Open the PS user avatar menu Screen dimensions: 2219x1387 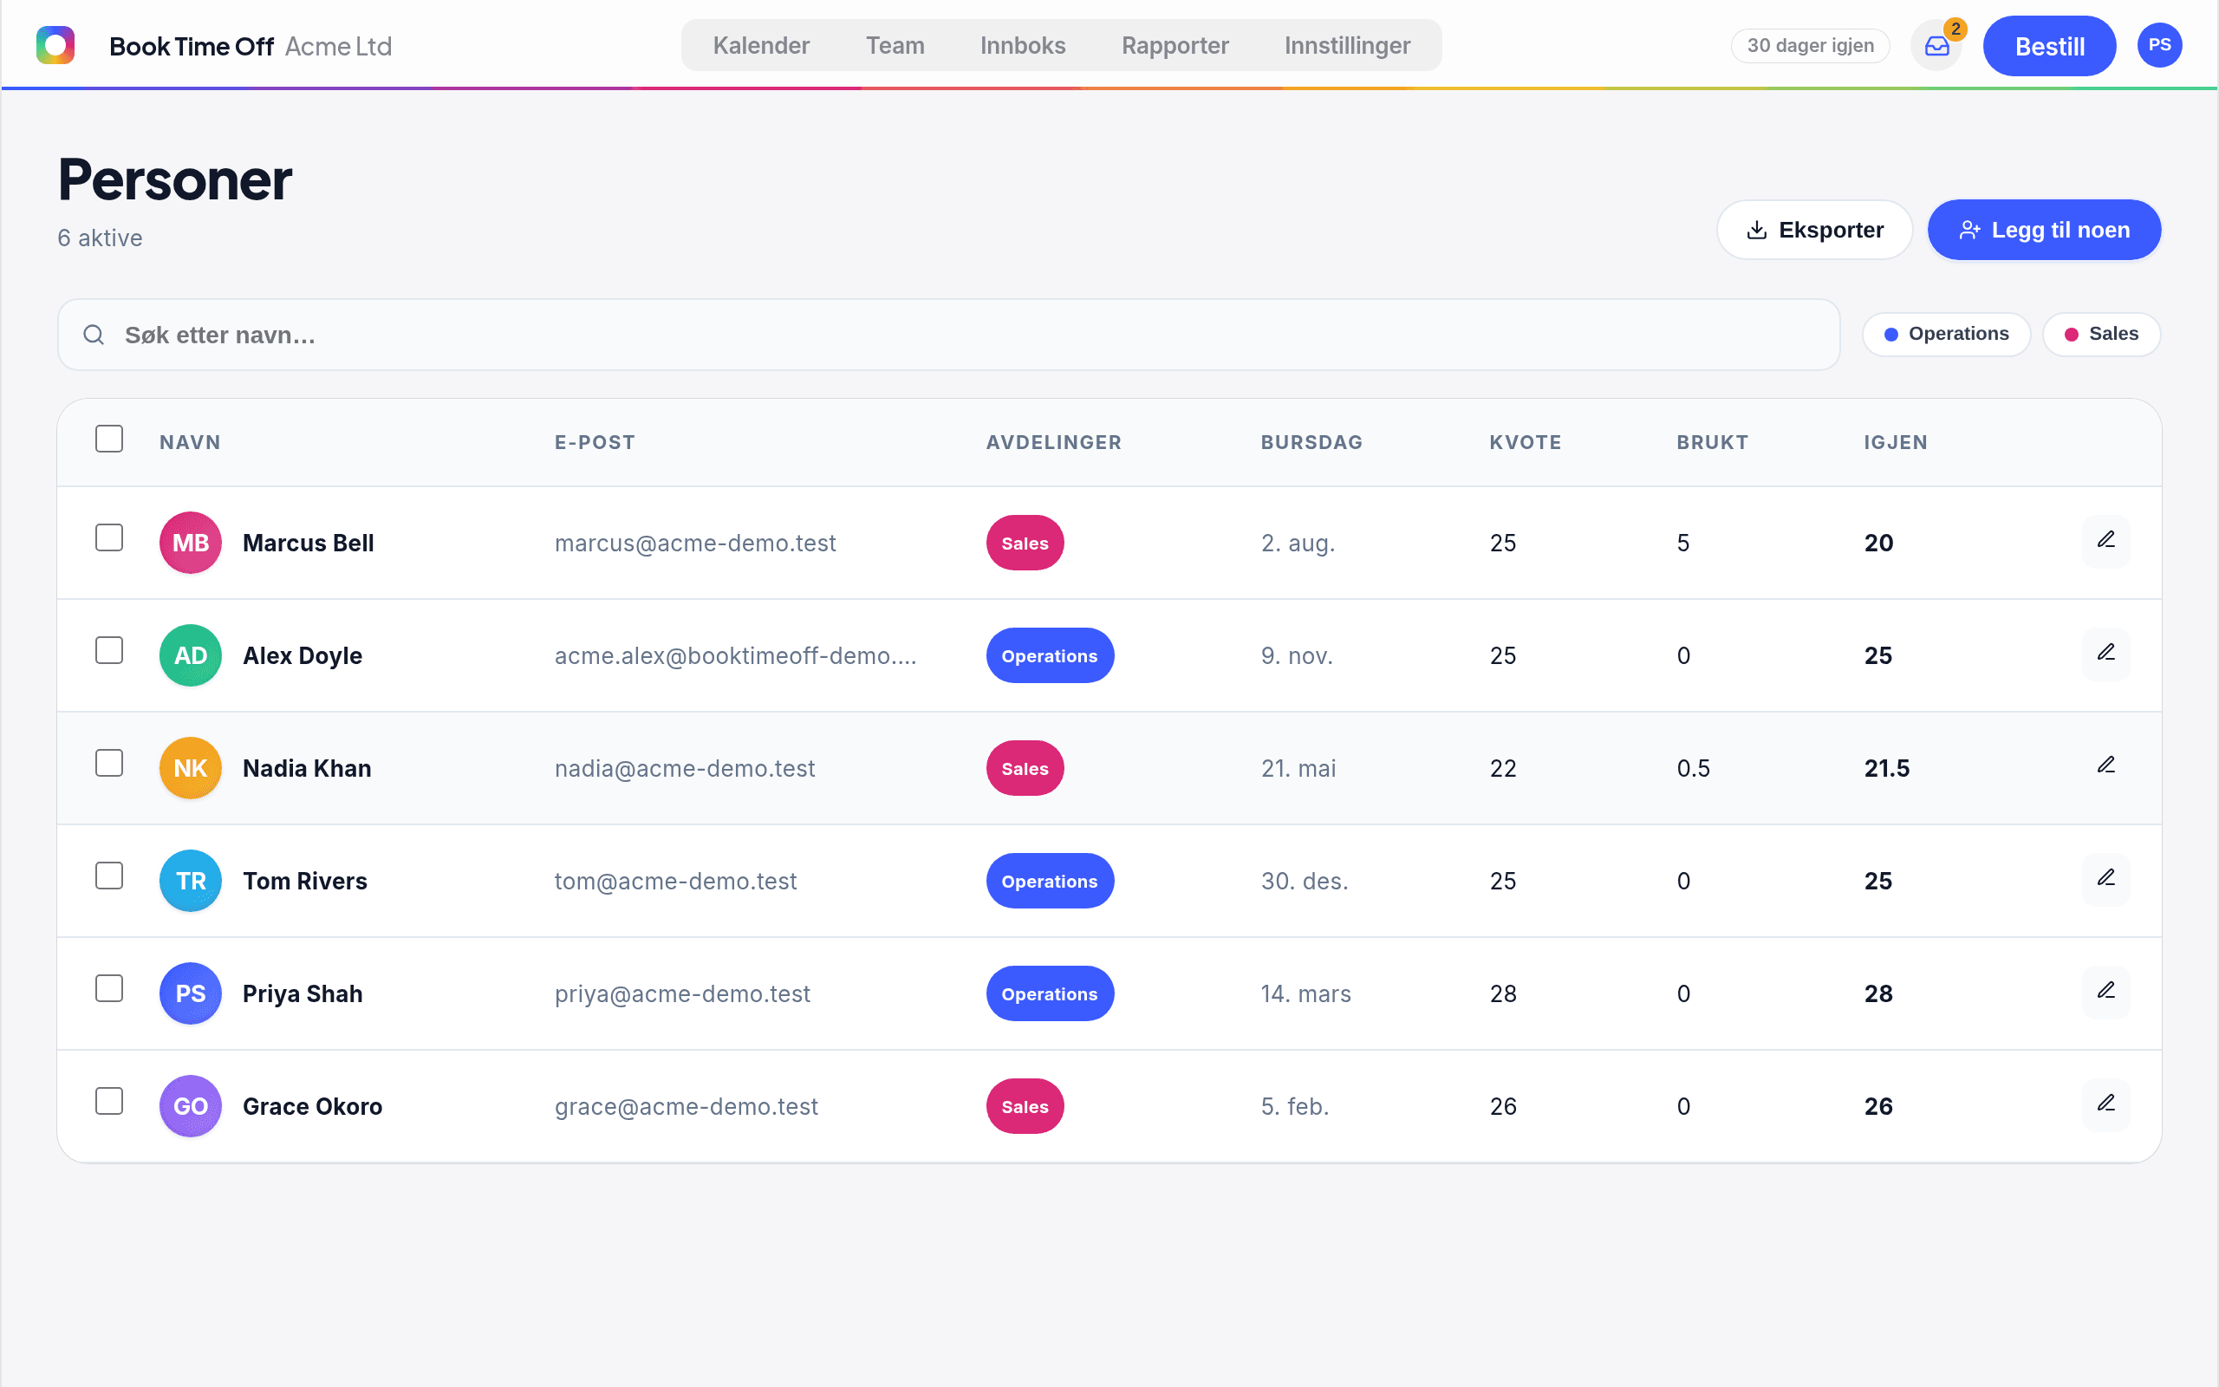pos(2159,45)
